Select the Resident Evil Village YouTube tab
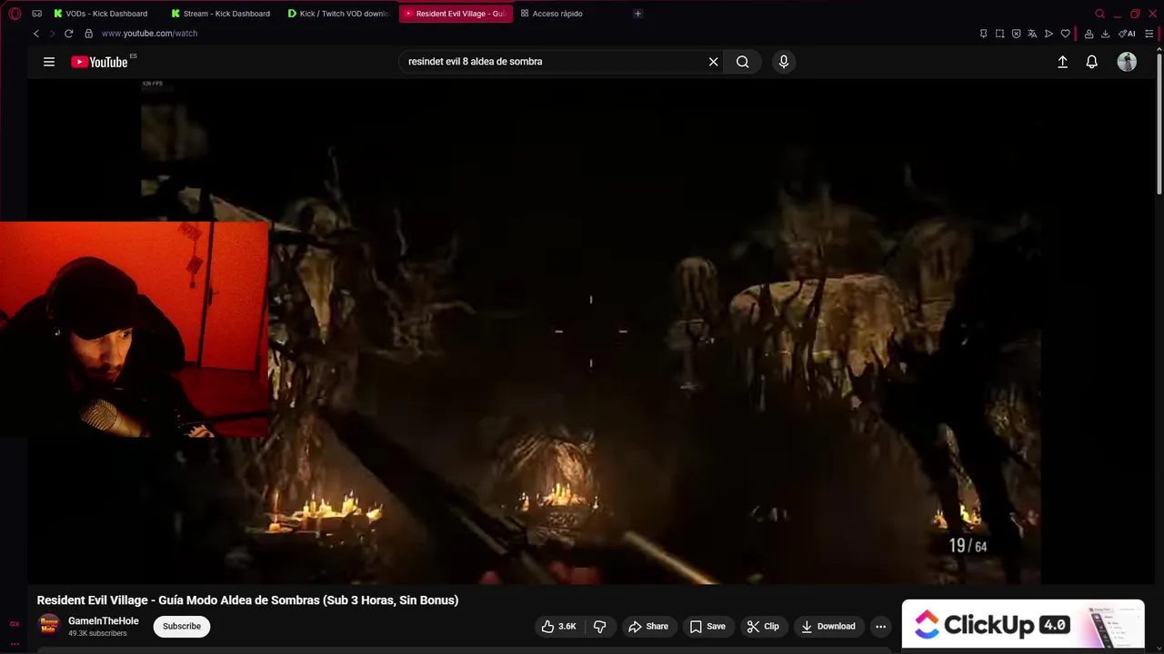1164x654 pixels. coord(456,14)
